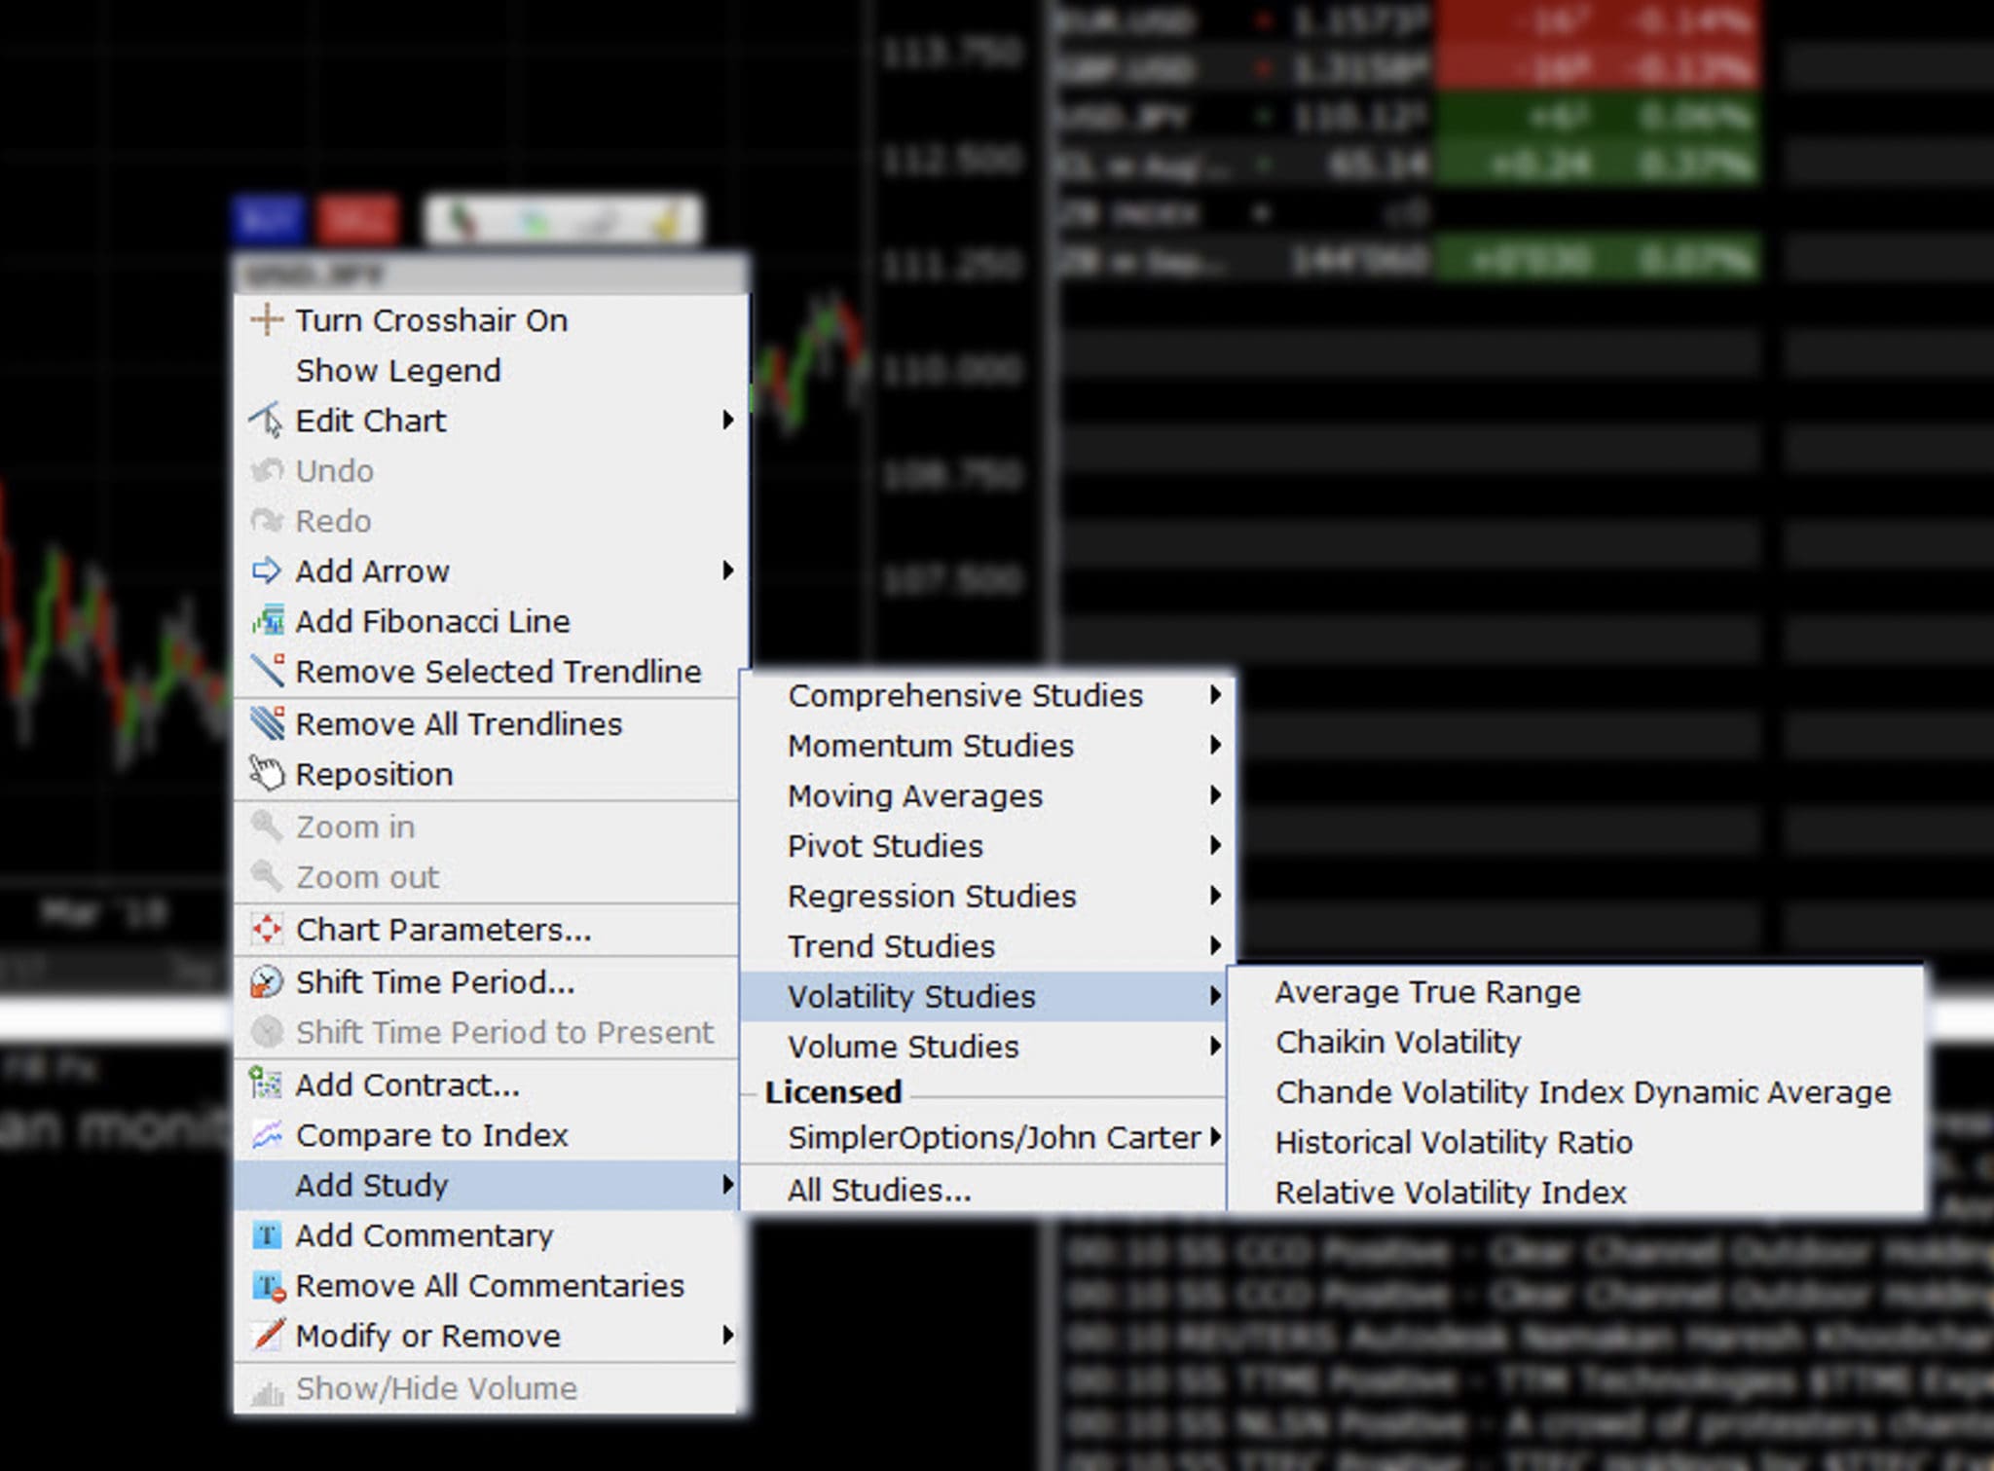1994x1471 pixels.
Task: Click the Shift Time Period clock icon
Action: [x=266, y=982]
